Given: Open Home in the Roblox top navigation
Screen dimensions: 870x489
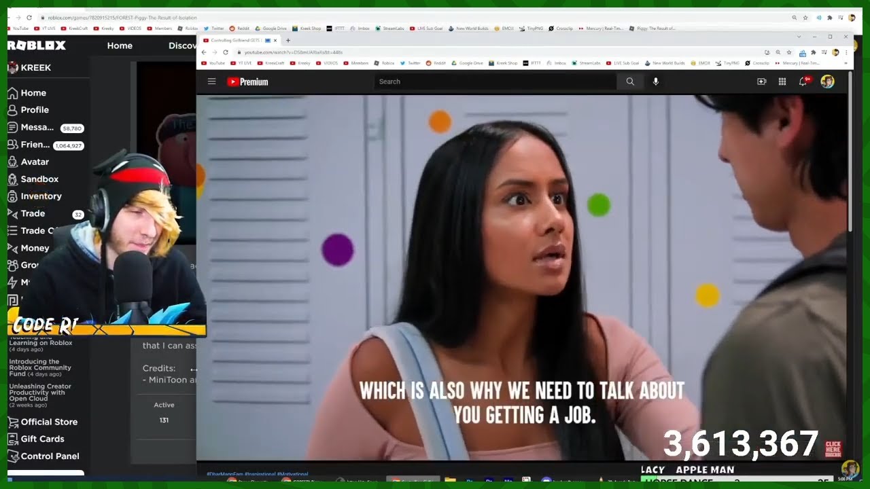Looking at the screenshot, I should 120,46.
